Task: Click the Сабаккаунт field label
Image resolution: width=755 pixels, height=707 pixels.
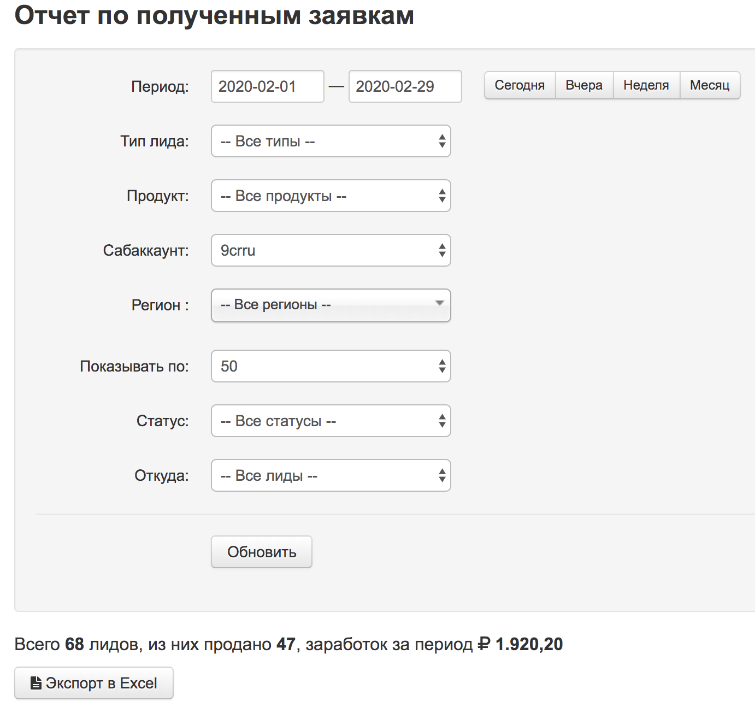Action: [146, 251]
